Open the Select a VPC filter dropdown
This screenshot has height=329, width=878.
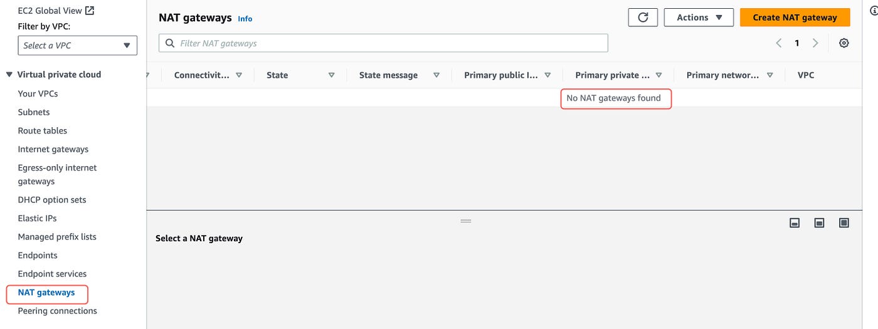pos(78,45)
